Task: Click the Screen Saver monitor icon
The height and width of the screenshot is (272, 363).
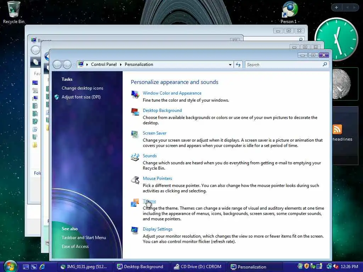Action: (135, 134)
